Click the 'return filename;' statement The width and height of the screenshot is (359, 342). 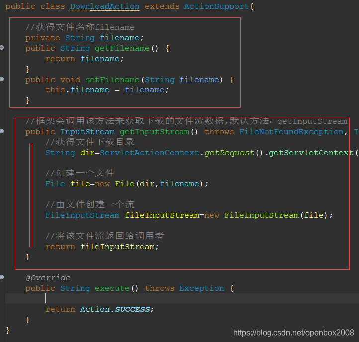[x=85, y=59]
